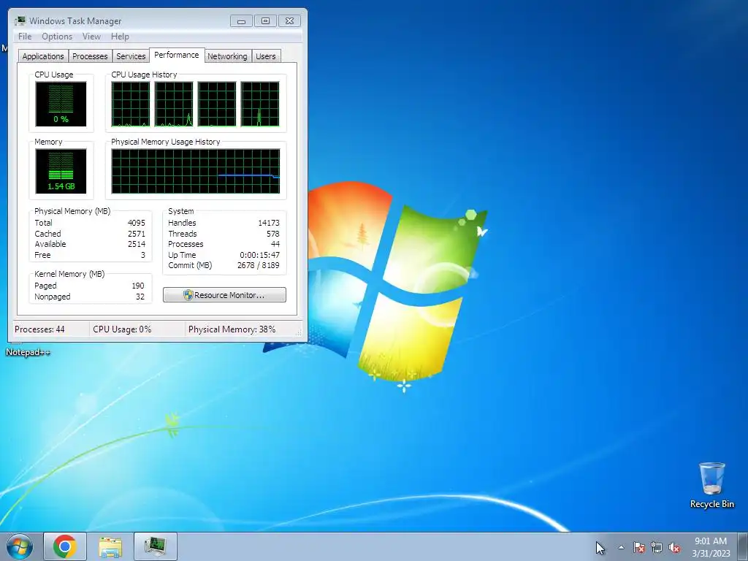Viewport: 748px width, 561px height.
Task: Open the Services tab
Action: [131, 56]
